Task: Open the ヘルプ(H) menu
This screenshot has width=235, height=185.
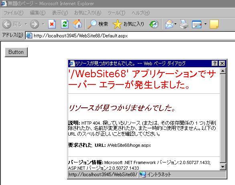Action: 141,13
